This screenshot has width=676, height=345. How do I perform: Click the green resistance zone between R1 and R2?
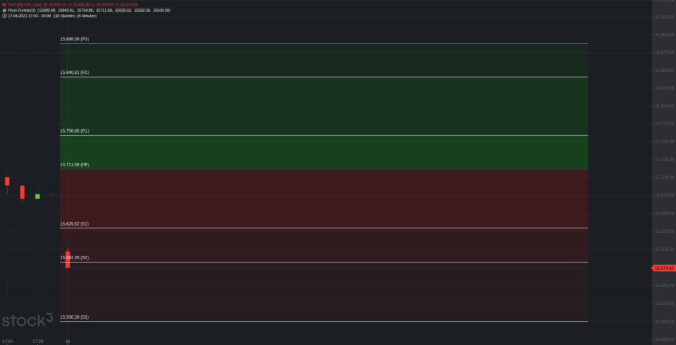tap(323, 106)
